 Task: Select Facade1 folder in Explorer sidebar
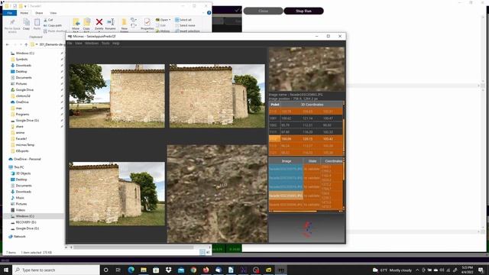21,139
